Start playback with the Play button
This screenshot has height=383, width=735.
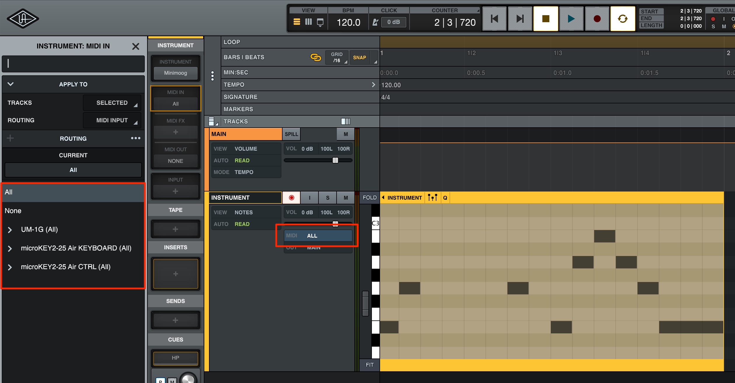(571, 19)
